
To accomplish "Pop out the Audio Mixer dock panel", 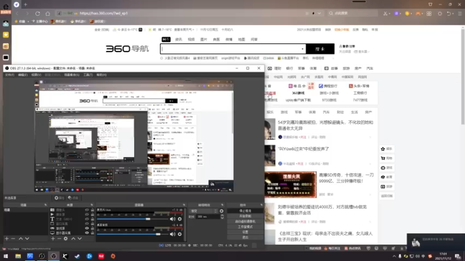I will (x=184, y=205).
